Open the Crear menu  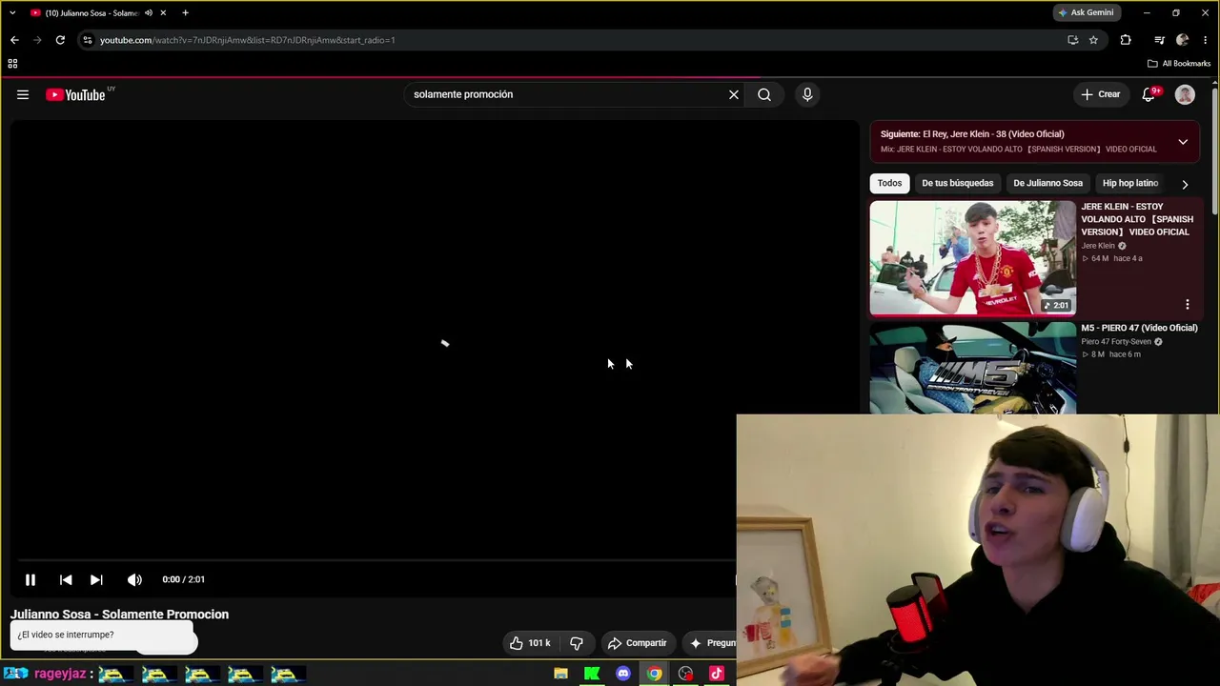click(x=1100, y=94)
